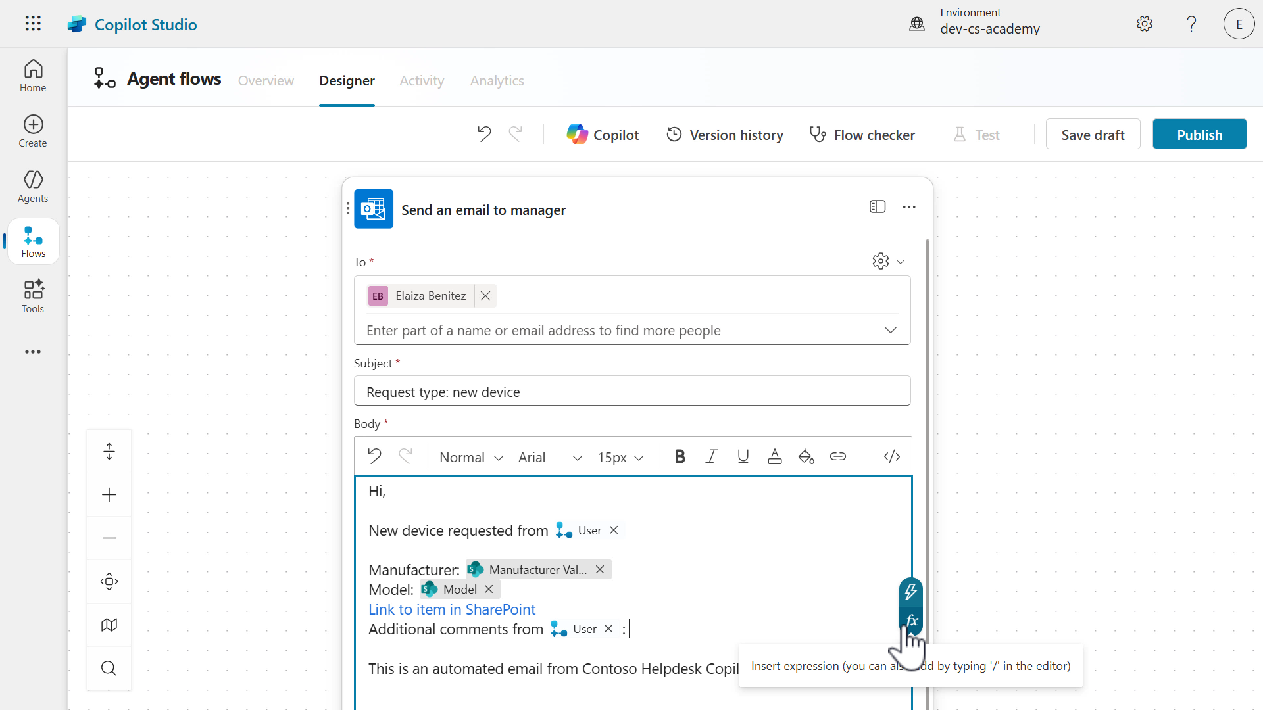This screenshot has height=710, width=1263.
Task: Toggle code view in body editor
Action: (891, 457)
